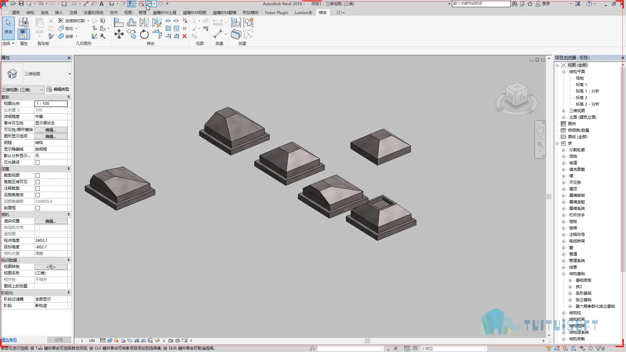Image resolution: width=626 pixels, height=352 pixels.
Task: Click 编辑 button for 渲染设置
Action: click(51, 221)
